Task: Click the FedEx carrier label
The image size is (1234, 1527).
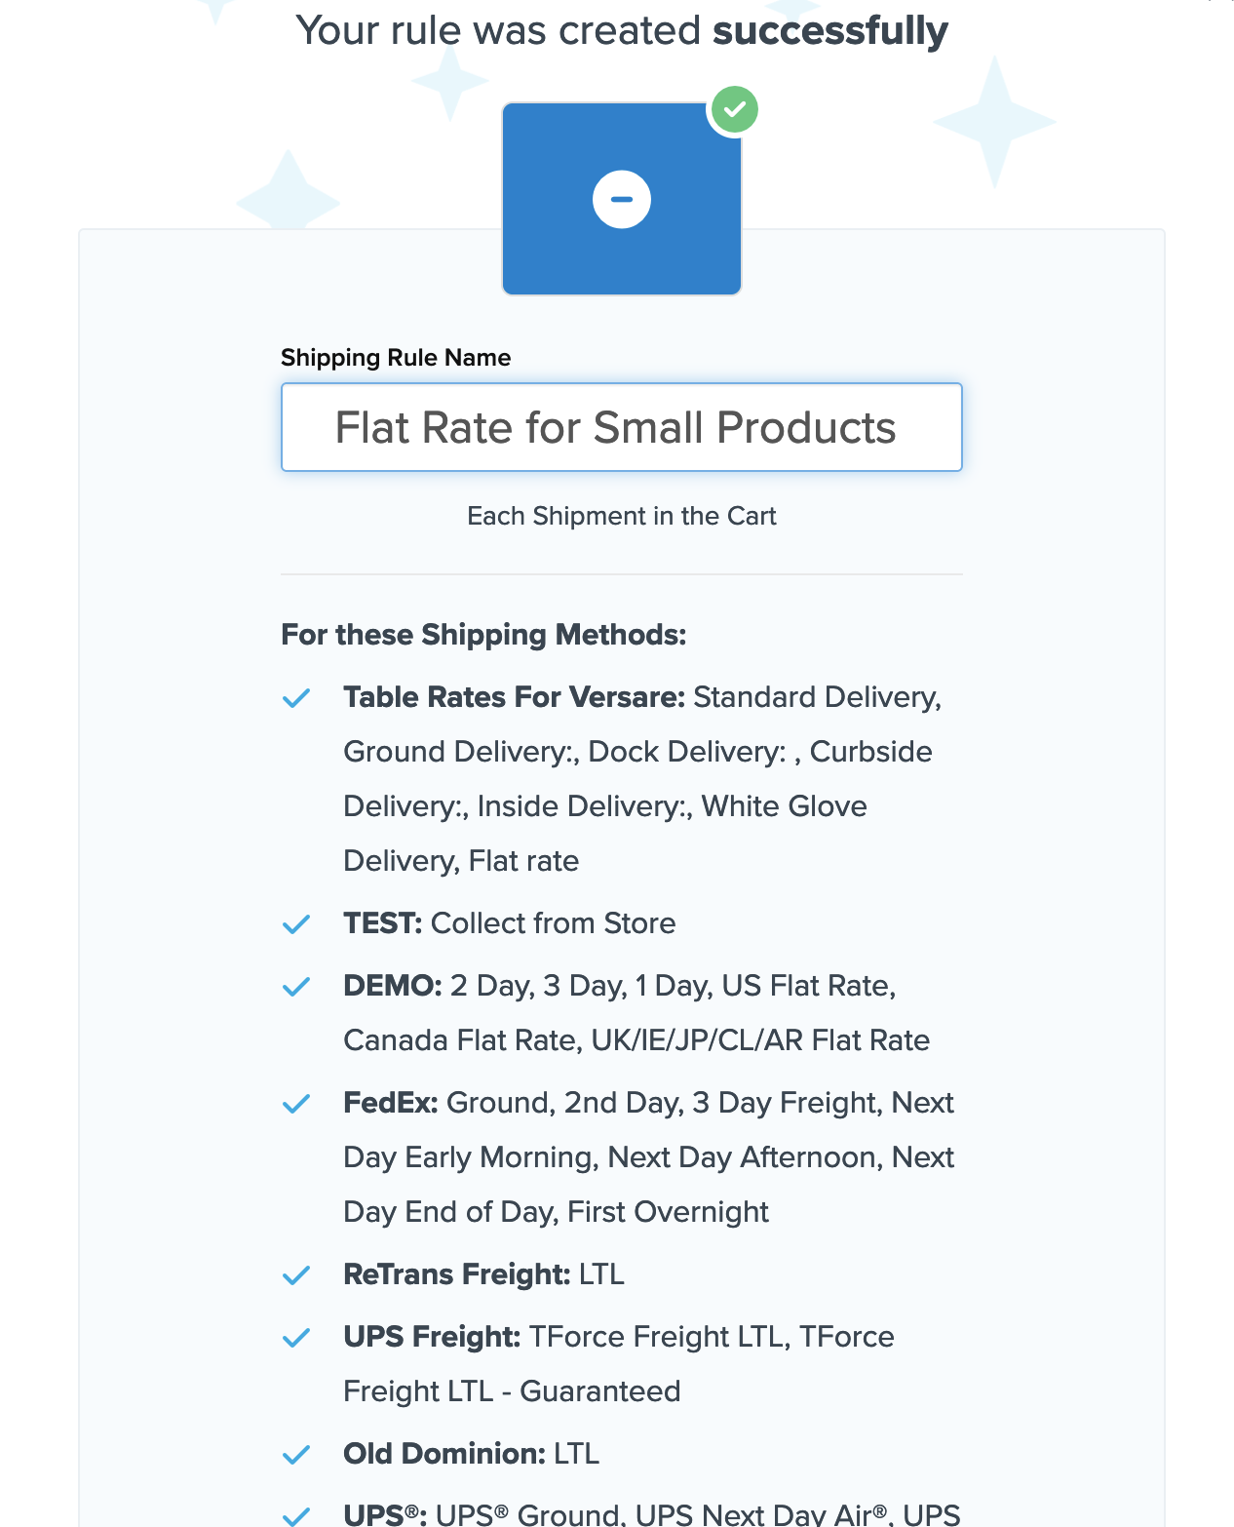Action: point(390,1103)
